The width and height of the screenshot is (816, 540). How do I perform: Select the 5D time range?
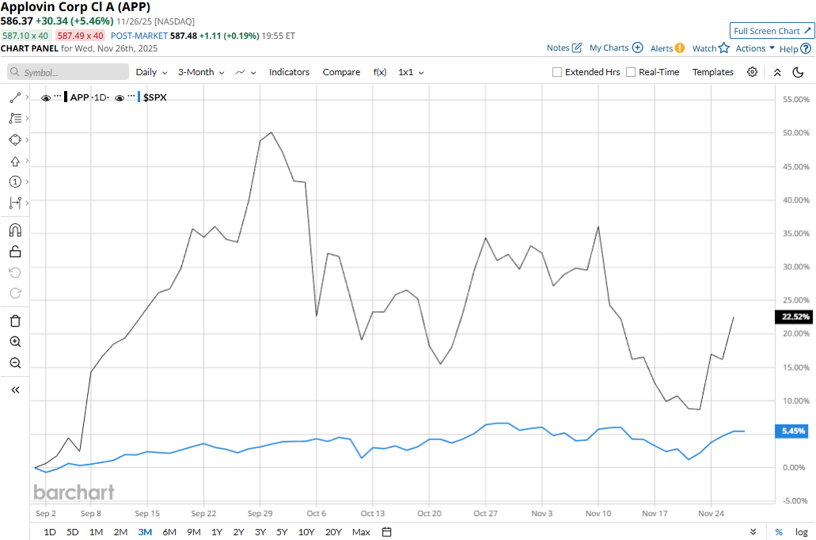(72, 531)
